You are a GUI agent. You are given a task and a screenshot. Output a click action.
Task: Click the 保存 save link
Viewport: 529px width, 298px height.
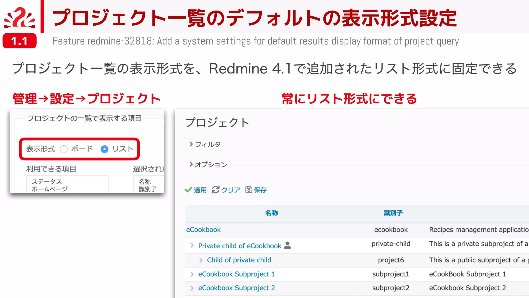(x=260, y=190)
